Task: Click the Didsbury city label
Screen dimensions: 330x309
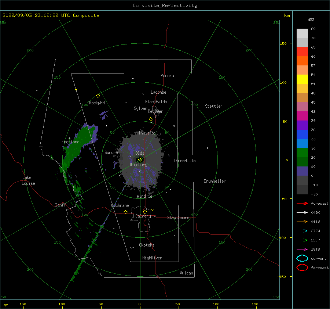Action: coord(139,165)
